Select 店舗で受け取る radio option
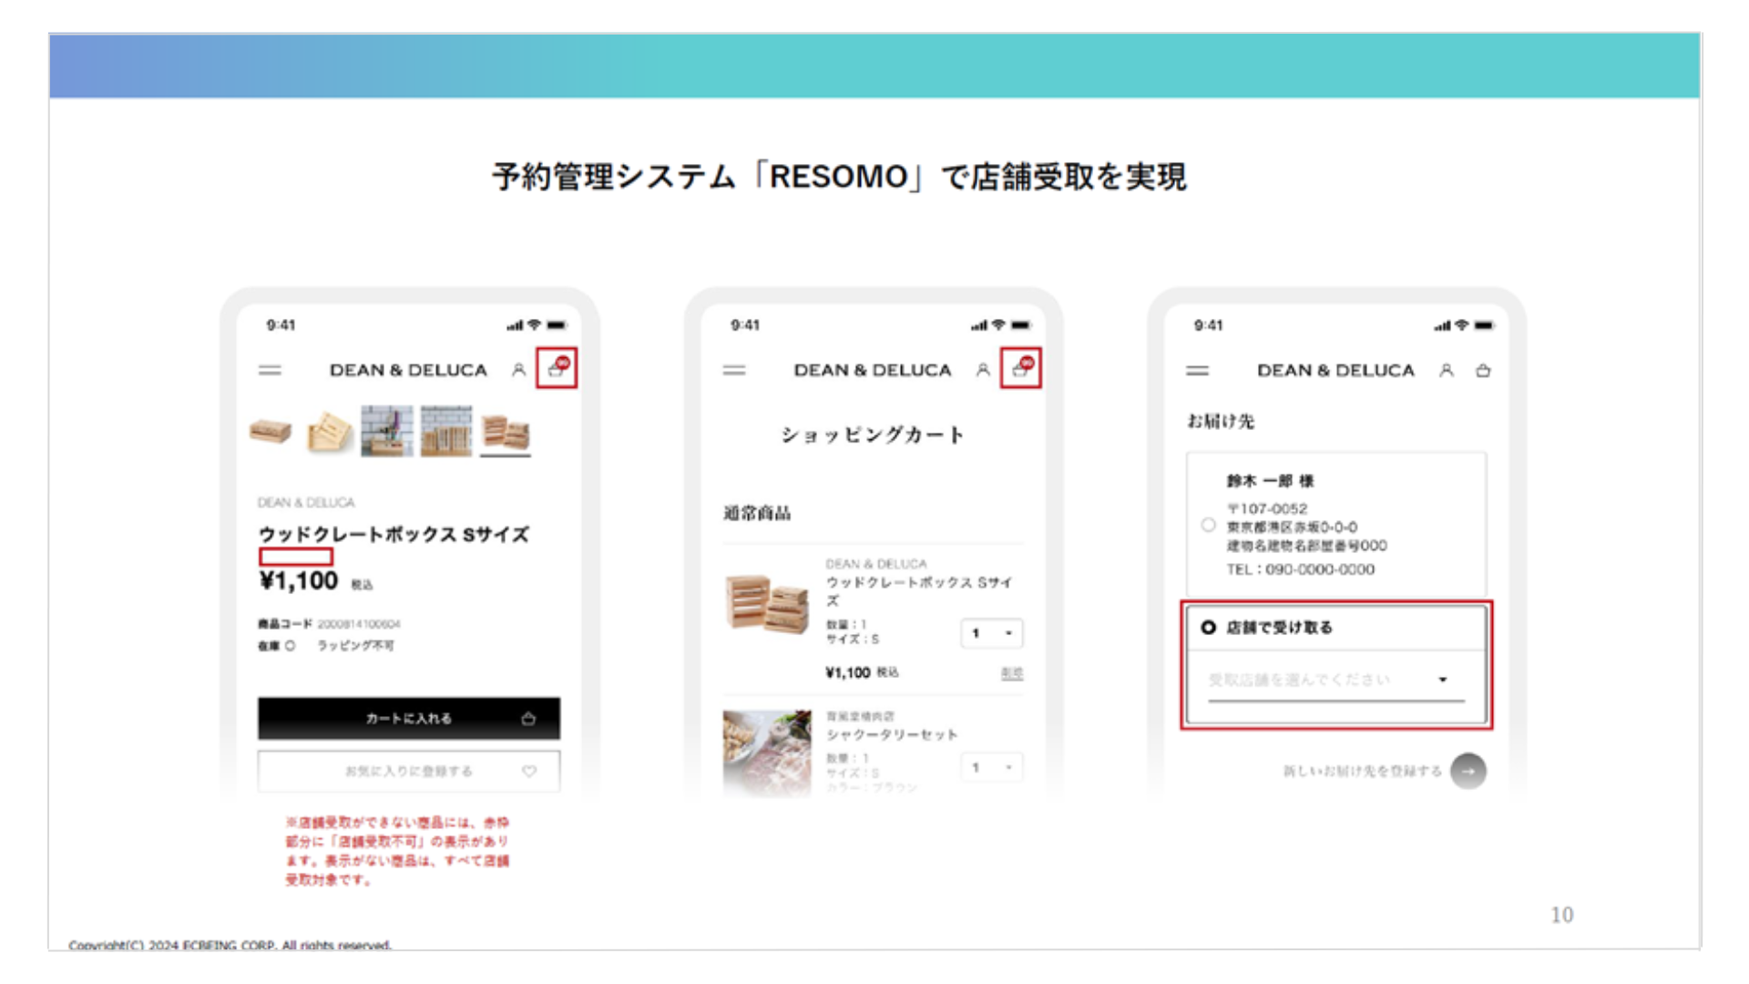1749x984 pixels. point(1208,627)
